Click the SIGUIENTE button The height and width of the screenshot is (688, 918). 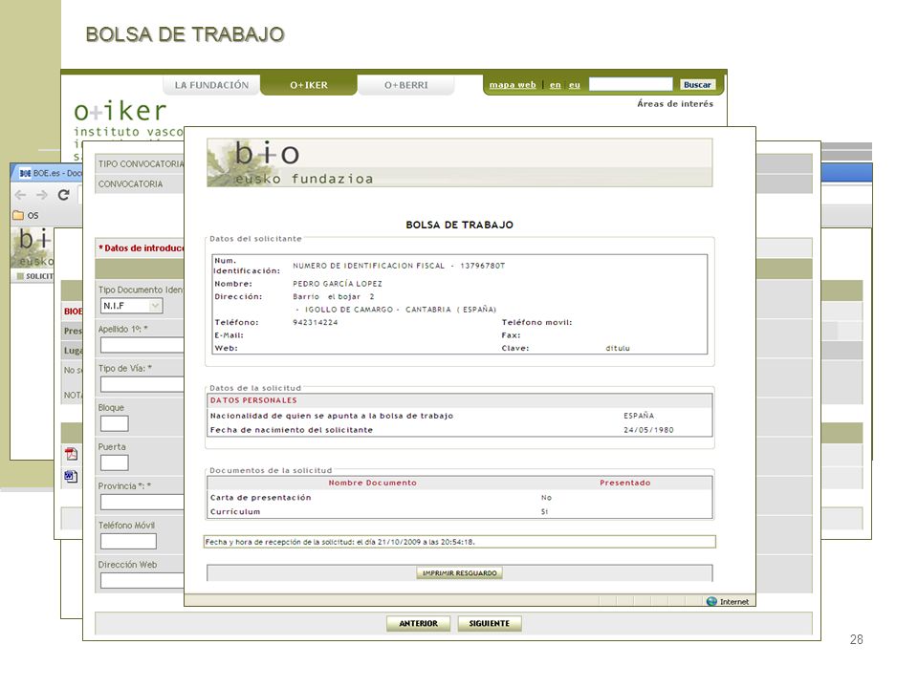[x=490, y=624]
